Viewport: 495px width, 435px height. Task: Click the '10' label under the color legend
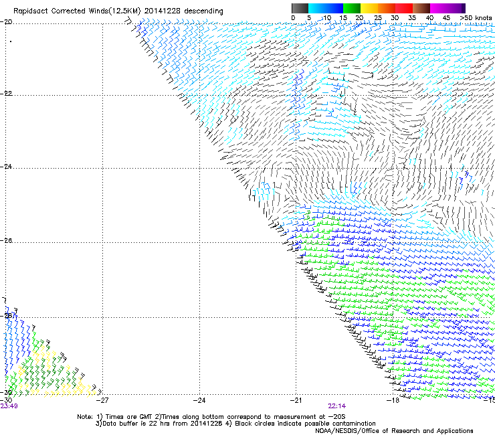click(327, 18)
